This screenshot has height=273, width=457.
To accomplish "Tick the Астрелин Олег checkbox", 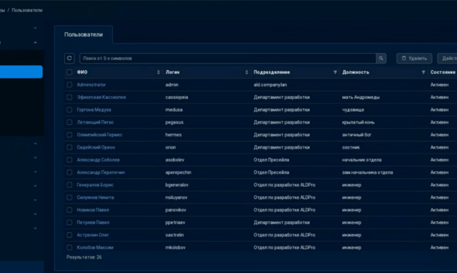I will [70, 235].
